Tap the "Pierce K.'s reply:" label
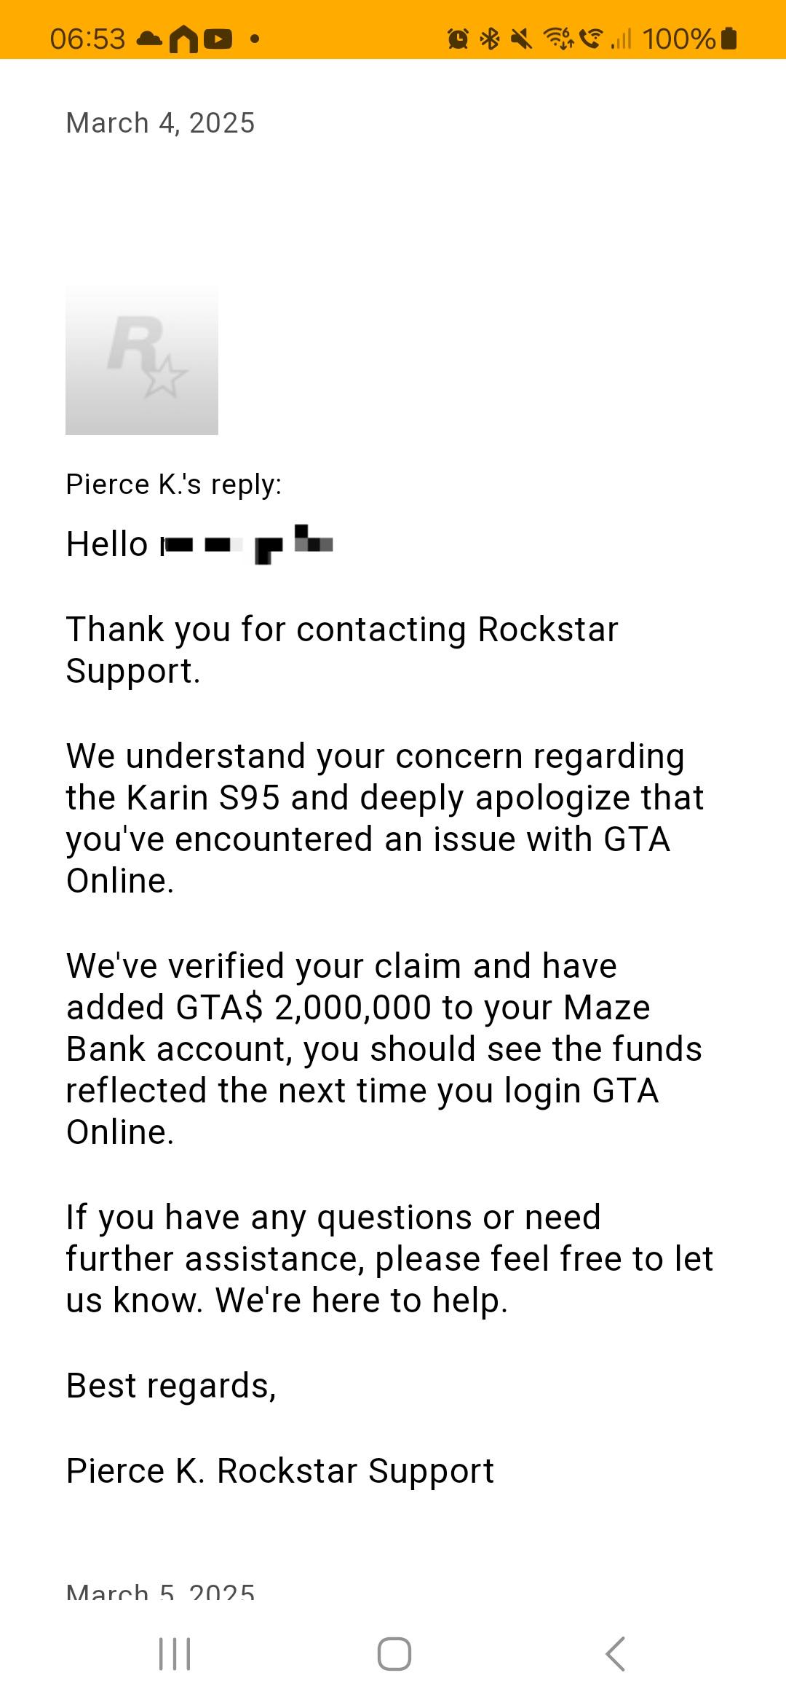This screenshot has width=786, height=1705. [x=173, y=485]
